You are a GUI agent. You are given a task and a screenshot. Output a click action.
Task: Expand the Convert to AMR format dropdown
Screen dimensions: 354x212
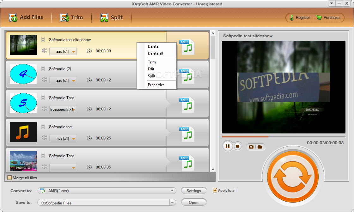[x=107, y=191]
